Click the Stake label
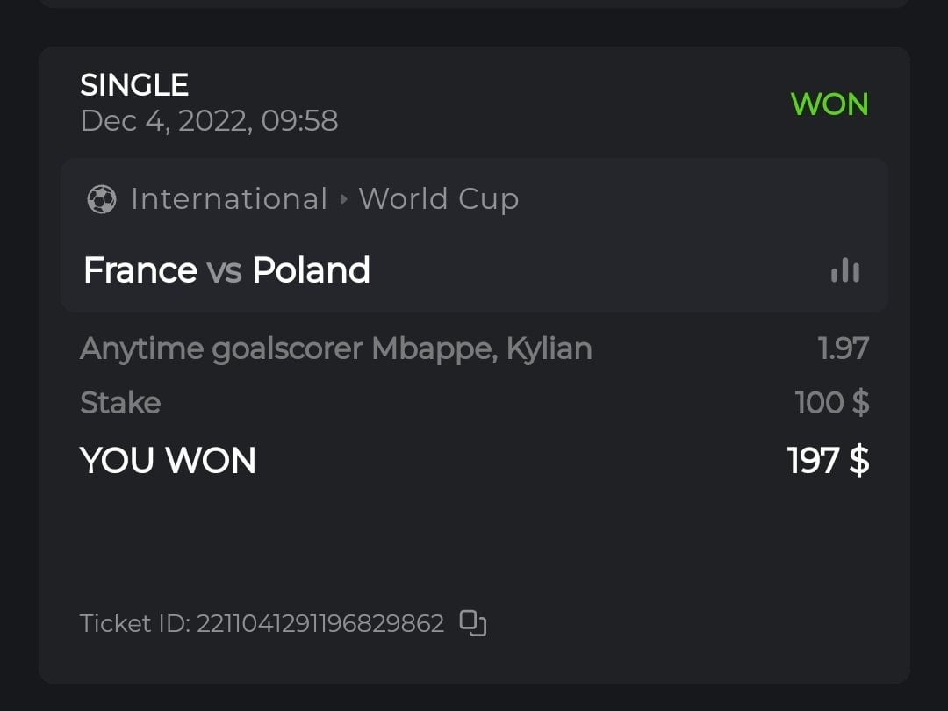Viewport: 948px width, 711px height. [x=120, y=403]
